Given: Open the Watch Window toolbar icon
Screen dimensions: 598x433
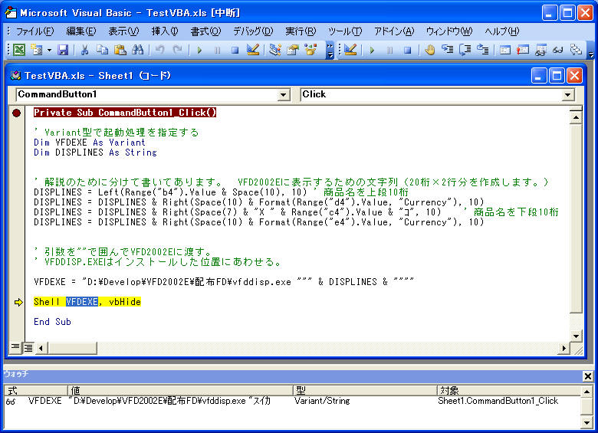Looking at the screenshot, I should pyautogui.click(x=540, y=50).
